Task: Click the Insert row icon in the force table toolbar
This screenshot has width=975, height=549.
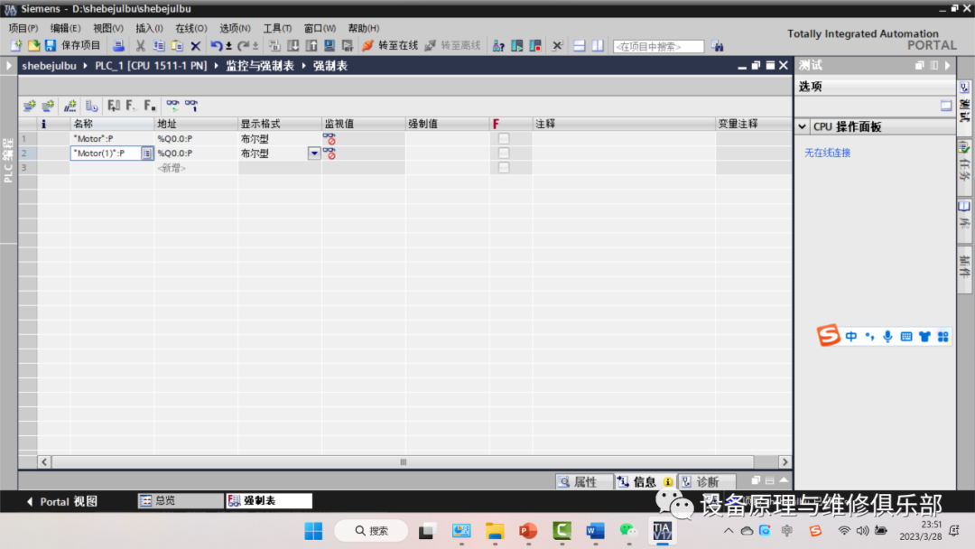Action: coord(29,106)
